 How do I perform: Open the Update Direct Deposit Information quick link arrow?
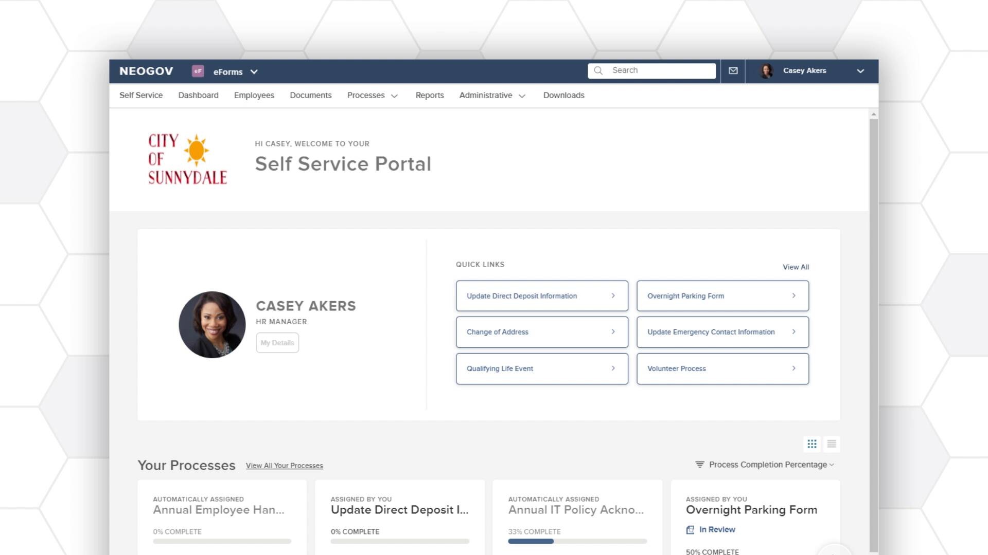(x=613, y=295)
